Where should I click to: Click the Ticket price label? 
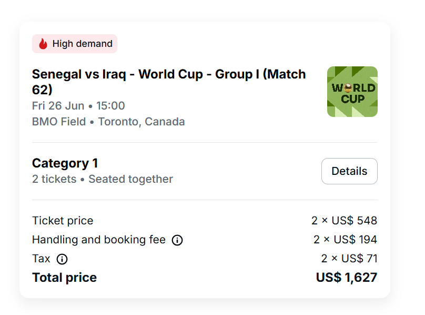pyautogui.click(x=63, y=221)
